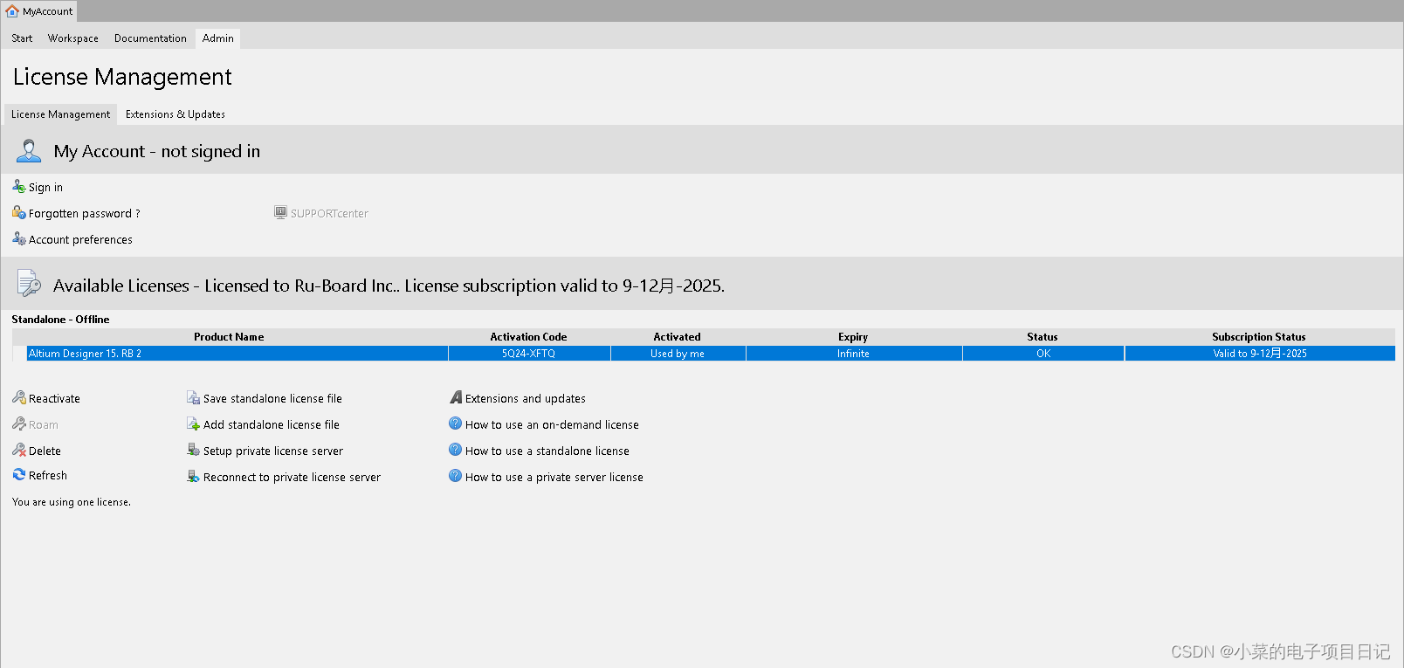Click the Add standalone license file icon
The image size is (1404, 668).
point(193,424)
